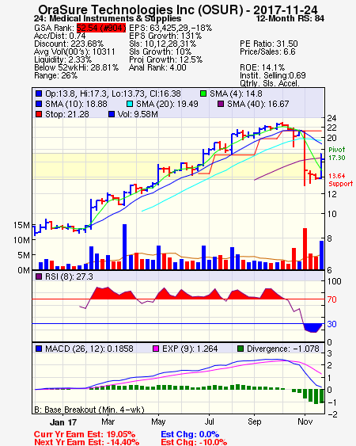Click the green SMA (4) legend swatch
The image size is (356, 446).
(x=203, y=93)
